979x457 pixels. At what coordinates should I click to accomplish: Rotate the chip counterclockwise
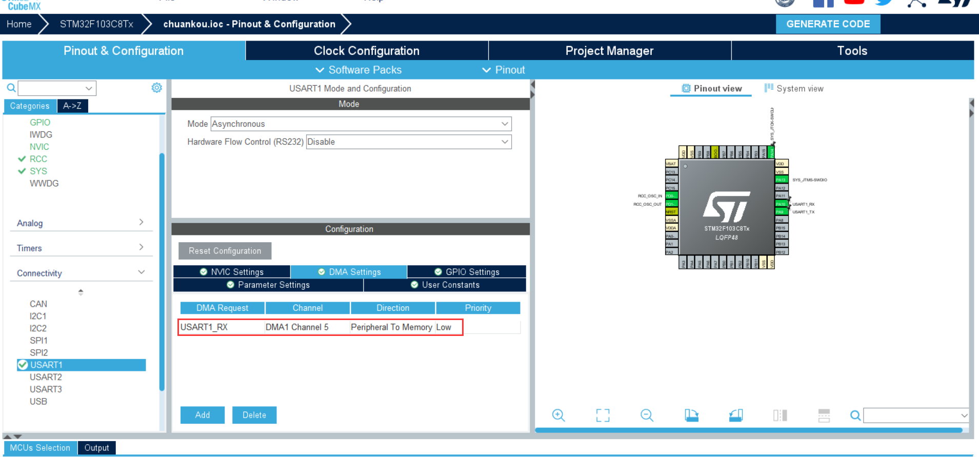(736, 415)
